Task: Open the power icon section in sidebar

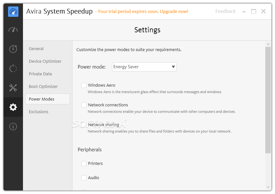Action: 13,68
